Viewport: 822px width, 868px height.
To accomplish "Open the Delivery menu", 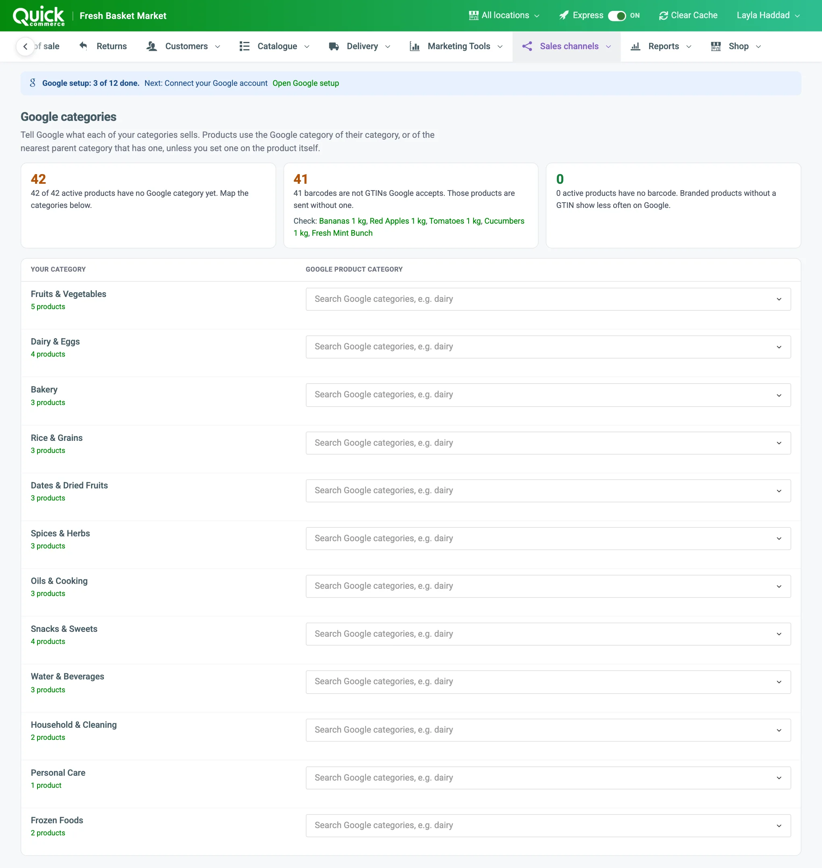I will 359,46.
